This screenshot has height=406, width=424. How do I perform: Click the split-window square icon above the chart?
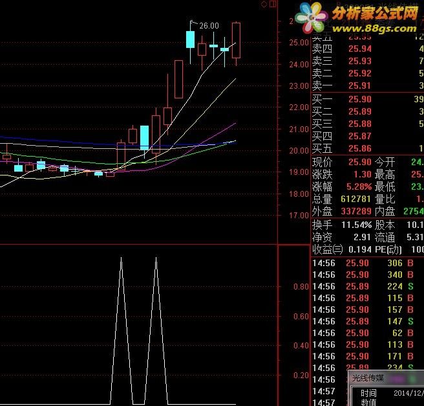tap(273, 4)
